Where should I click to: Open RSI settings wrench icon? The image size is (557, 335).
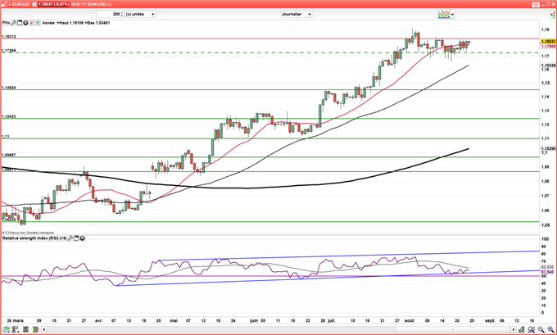70,238
